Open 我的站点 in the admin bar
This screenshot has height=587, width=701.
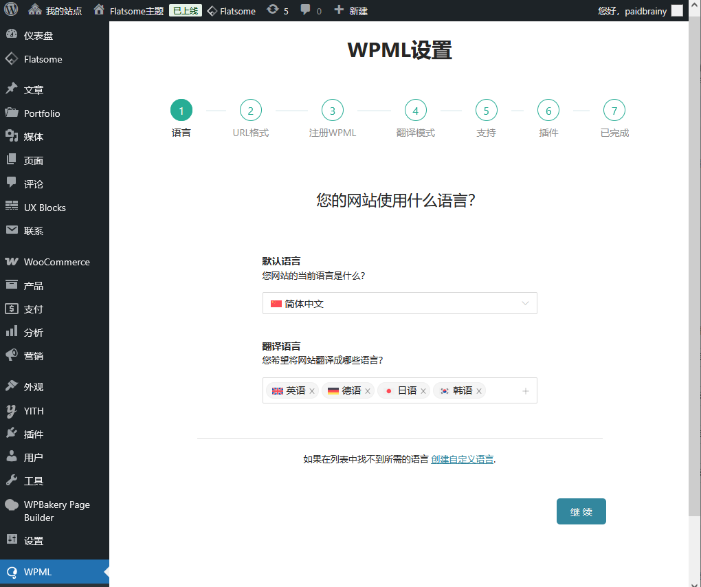pos(55,11)
